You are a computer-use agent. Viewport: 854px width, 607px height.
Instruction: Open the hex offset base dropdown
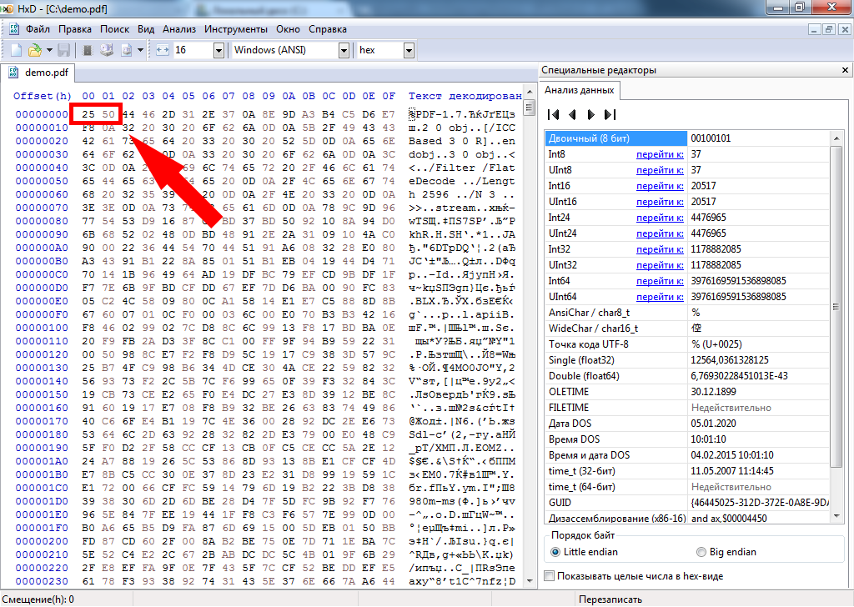click(x=409, y=50)
